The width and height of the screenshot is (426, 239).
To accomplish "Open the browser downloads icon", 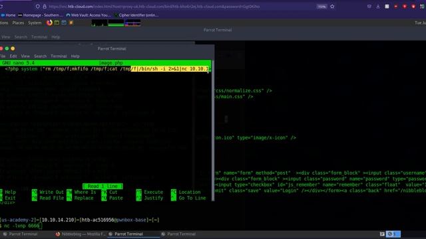I will pos(378,6).
